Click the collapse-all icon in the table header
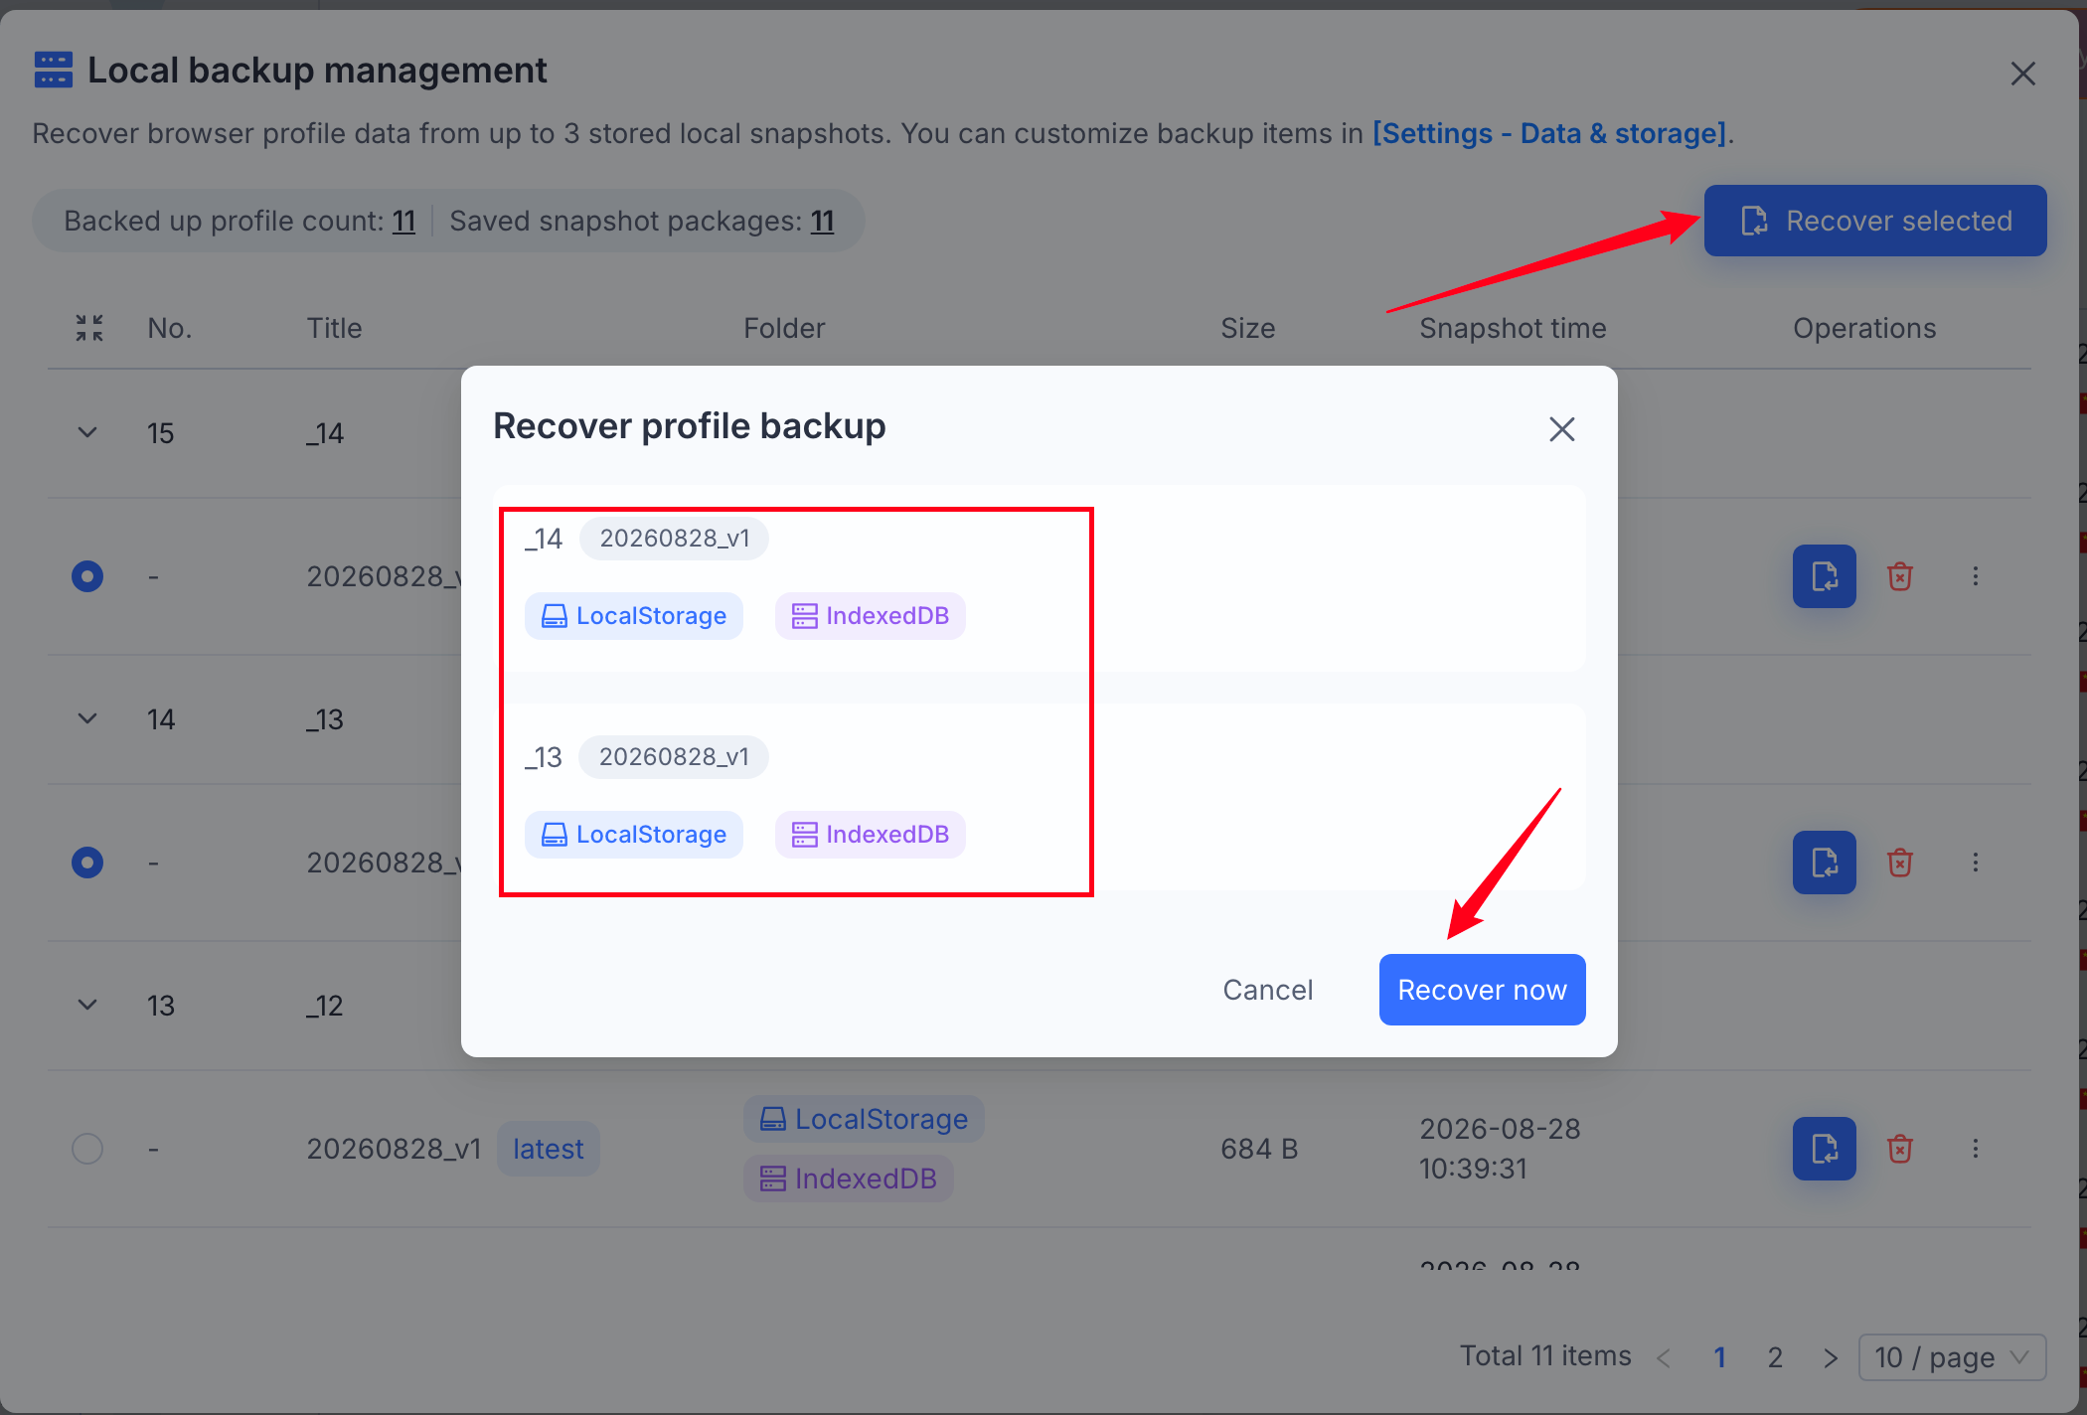The image size is (2087, 1415). point(89,328)
